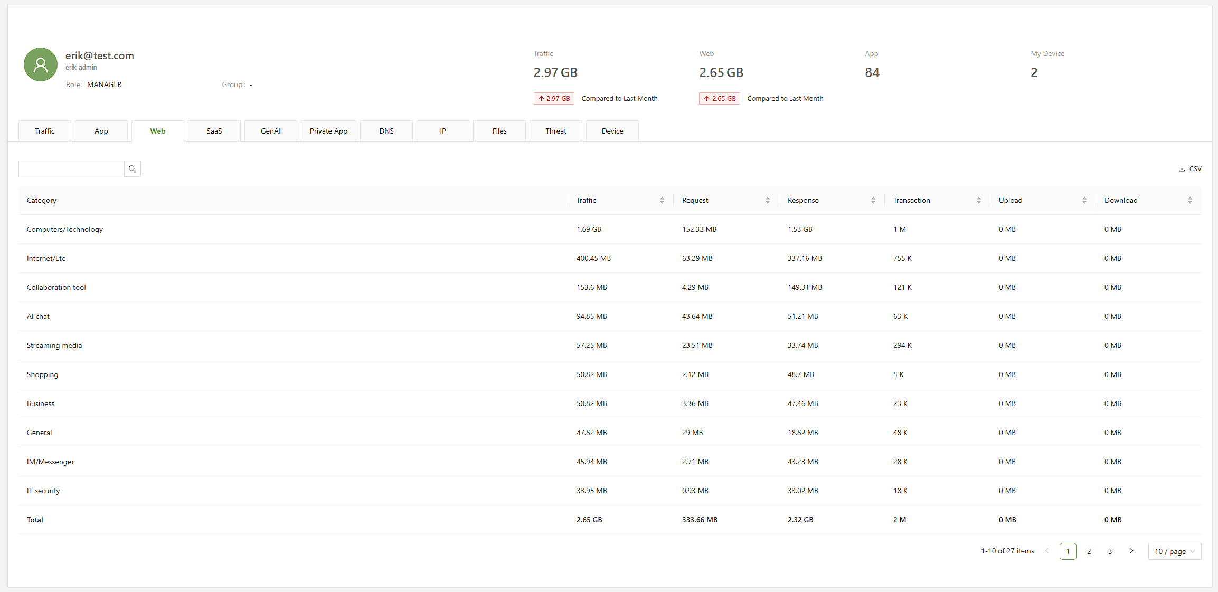The image size is (1218, 592).
Task: Click the Computers/Technology category row
Action: click(65, 229)
